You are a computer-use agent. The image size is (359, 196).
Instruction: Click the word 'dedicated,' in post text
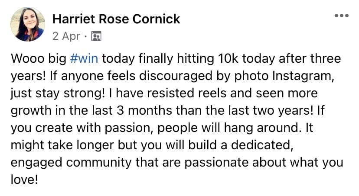262,145
